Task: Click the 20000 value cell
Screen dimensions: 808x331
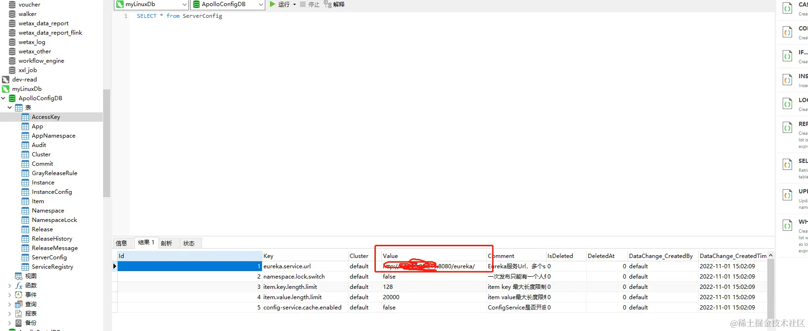Action: pyautogui.click(x=434, y=297)
